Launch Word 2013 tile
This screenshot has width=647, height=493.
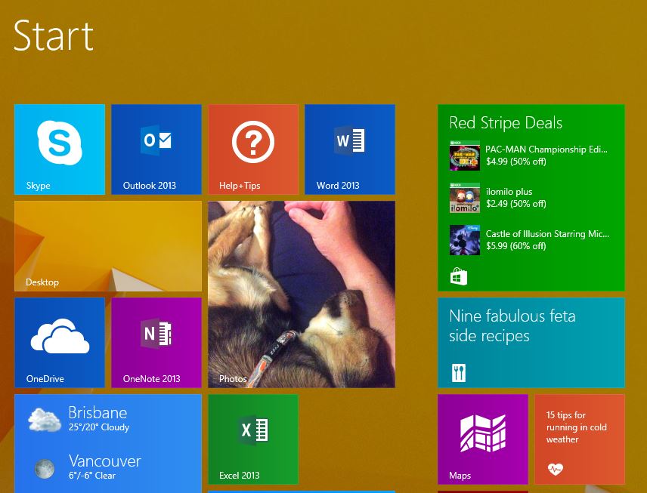(350, 149)
